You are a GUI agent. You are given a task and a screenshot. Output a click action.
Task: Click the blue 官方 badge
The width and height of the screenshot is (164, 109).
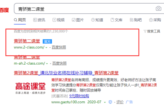coord(47,42)
